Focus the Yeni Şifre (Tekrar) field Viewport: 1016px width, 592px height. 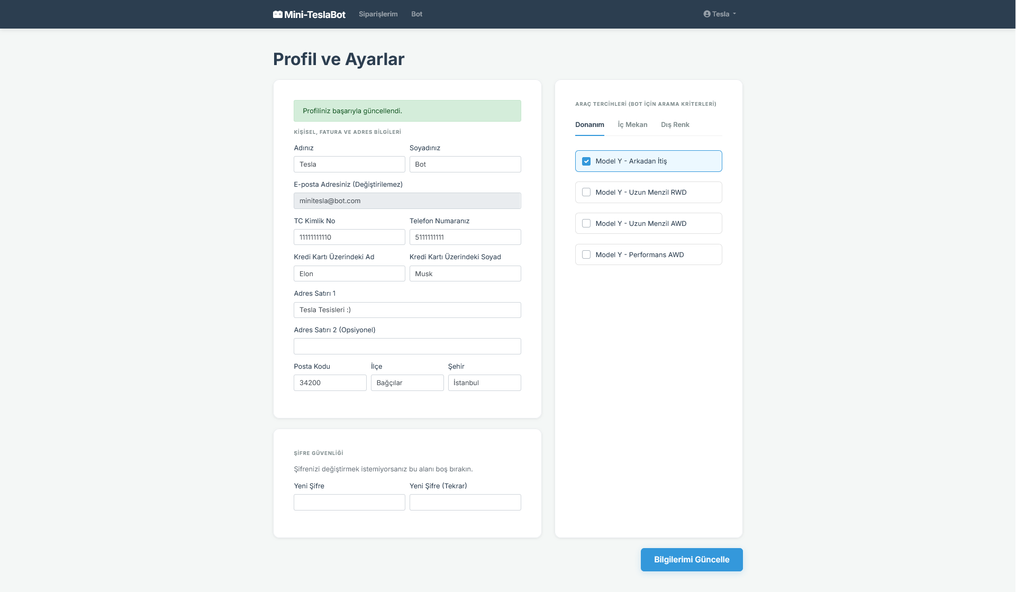[465, 503]
